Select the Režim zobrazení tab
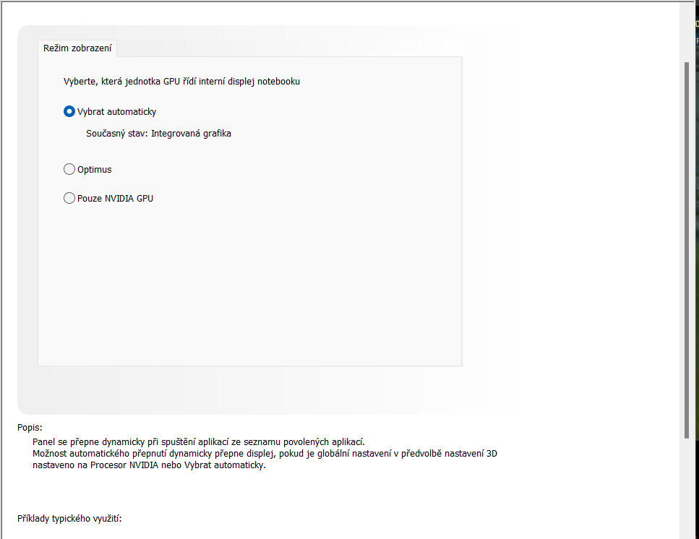Image resolution: width=699 pixels, height=539 pixels. click(x=77, y=48)
